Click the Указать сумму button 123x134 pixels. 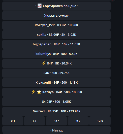click(56, 16)
